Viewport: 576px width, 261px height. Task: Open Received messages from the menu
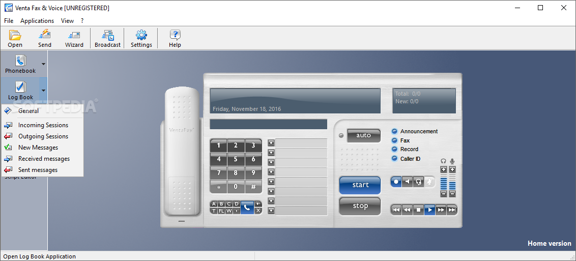click(x=42, y=159)
